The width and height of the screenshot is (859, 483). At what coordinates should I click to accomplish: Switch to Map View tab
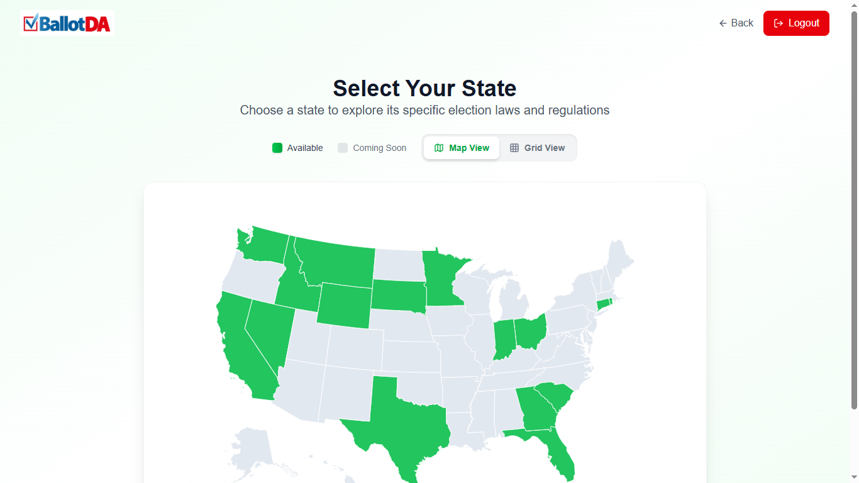pos(462,148)
